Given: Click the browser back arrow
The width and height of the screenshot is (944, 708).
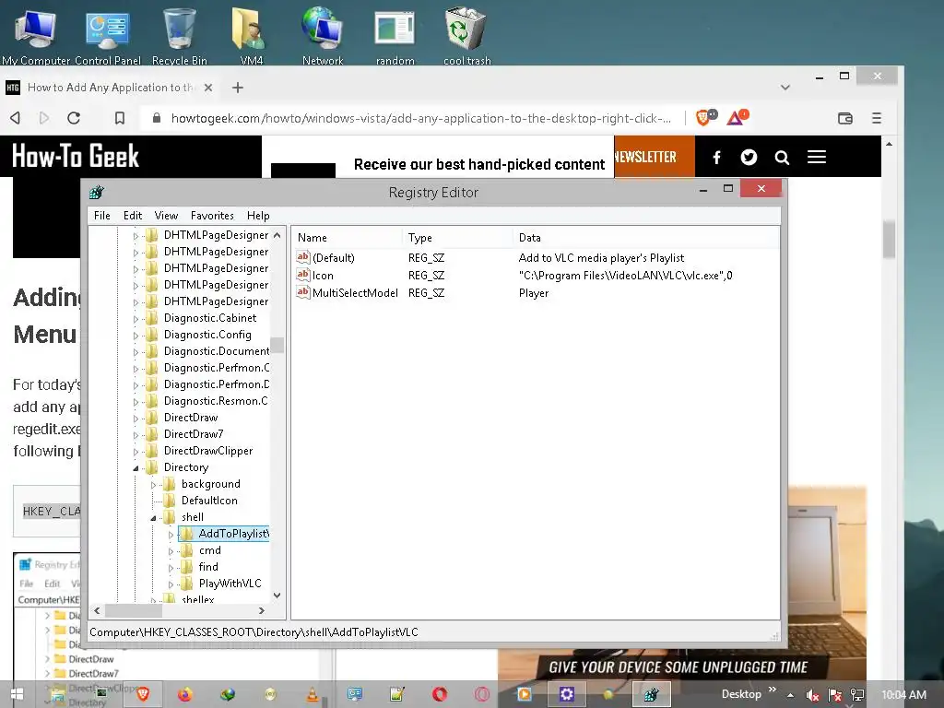Looking at the screenshot, I should (x=16, y=118).
